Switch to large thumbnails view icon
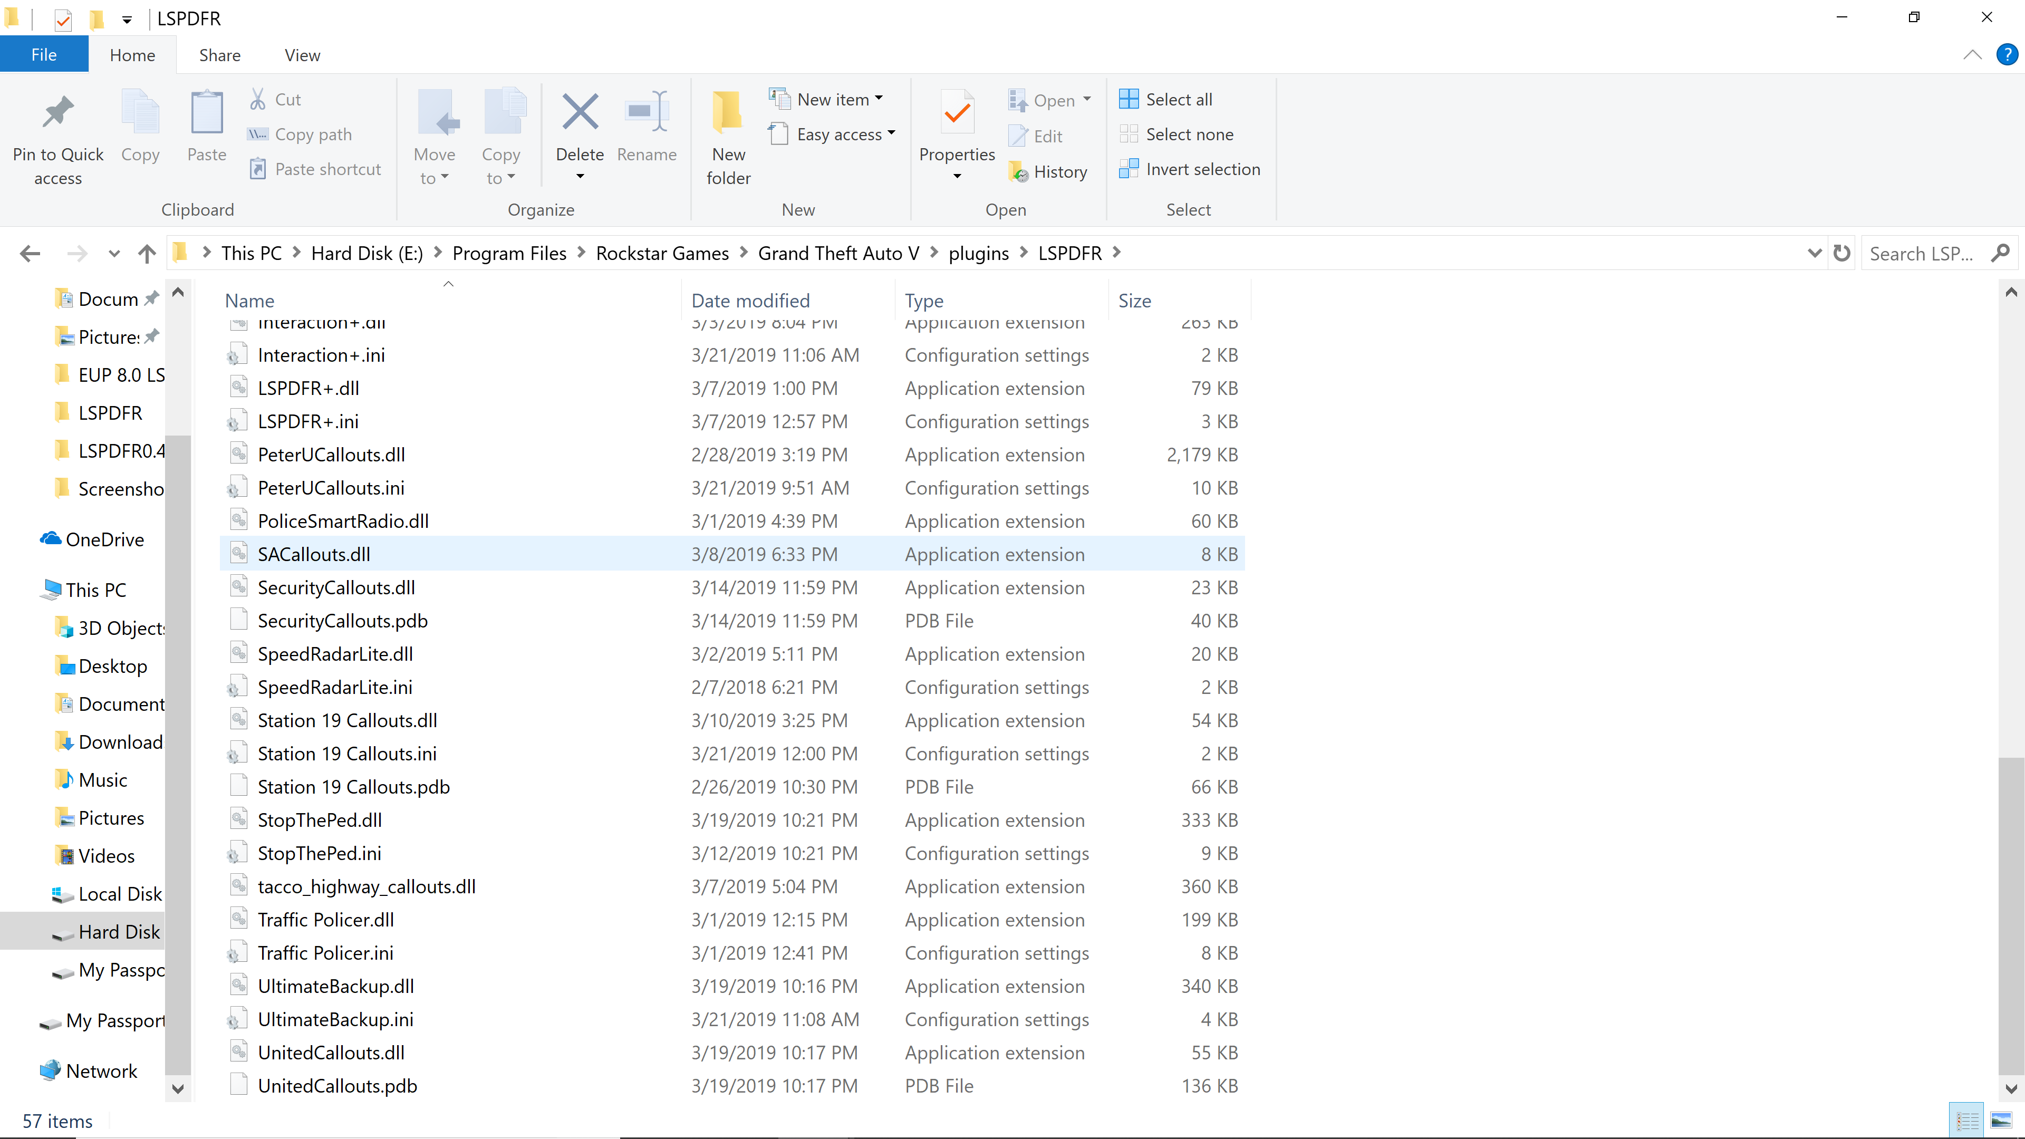The width and height of the screenshot is (2025, 1139). coord(2001,1120)
